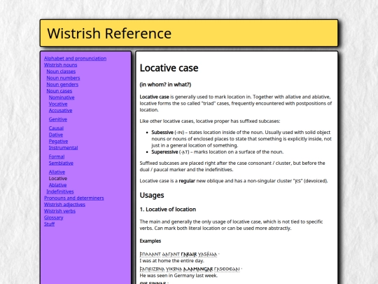
Task: Click the '1. Locative of location' subheading
Action: [168, 210]
